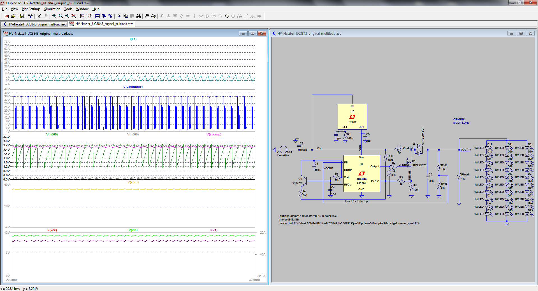This screenshot has width=538, height=291.
Task: Cascade windows using the cascade icon
Action: (104, 16)
